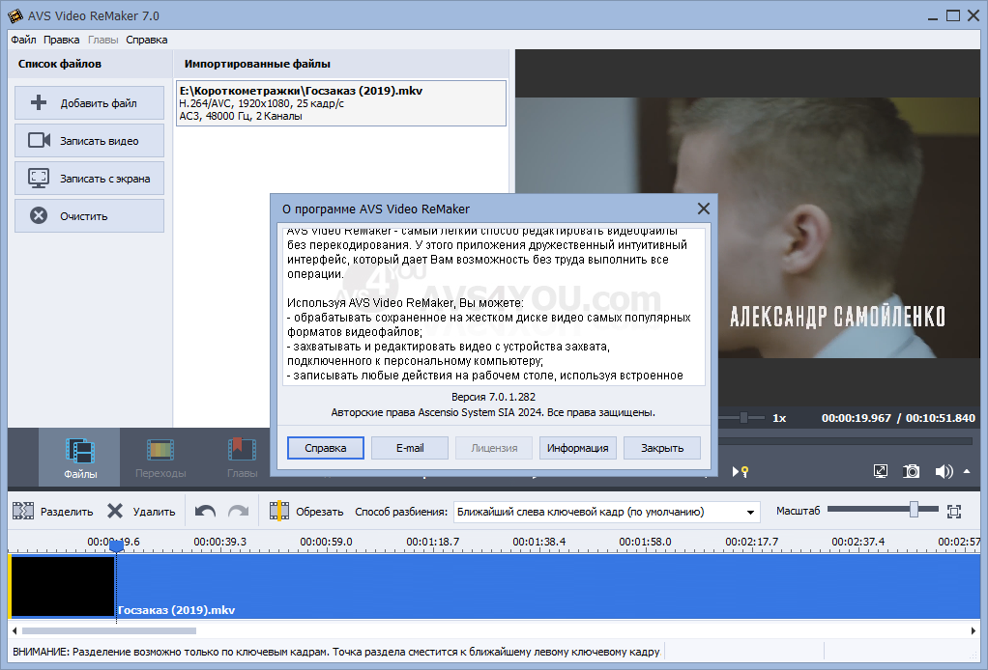Click the playback progress bar
988x670 pixels.
pos(846,441)
